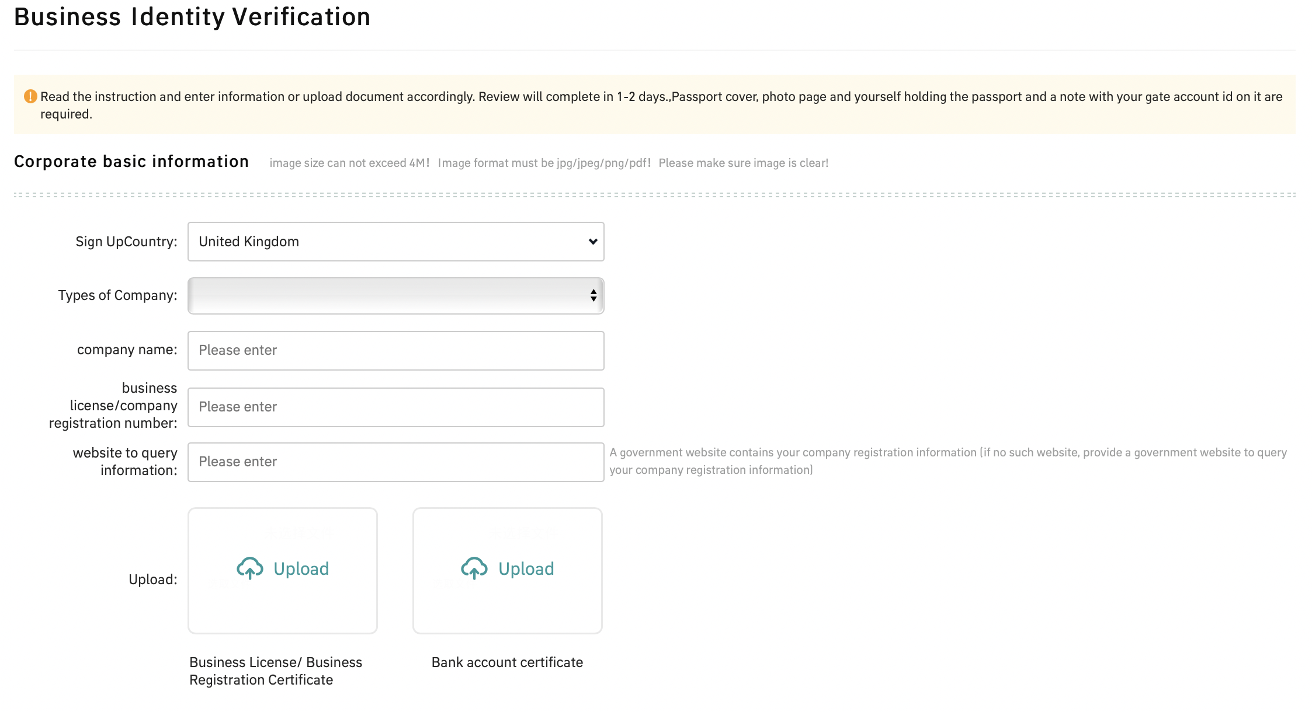Click the Corporate basic information heading

point(131,161)
